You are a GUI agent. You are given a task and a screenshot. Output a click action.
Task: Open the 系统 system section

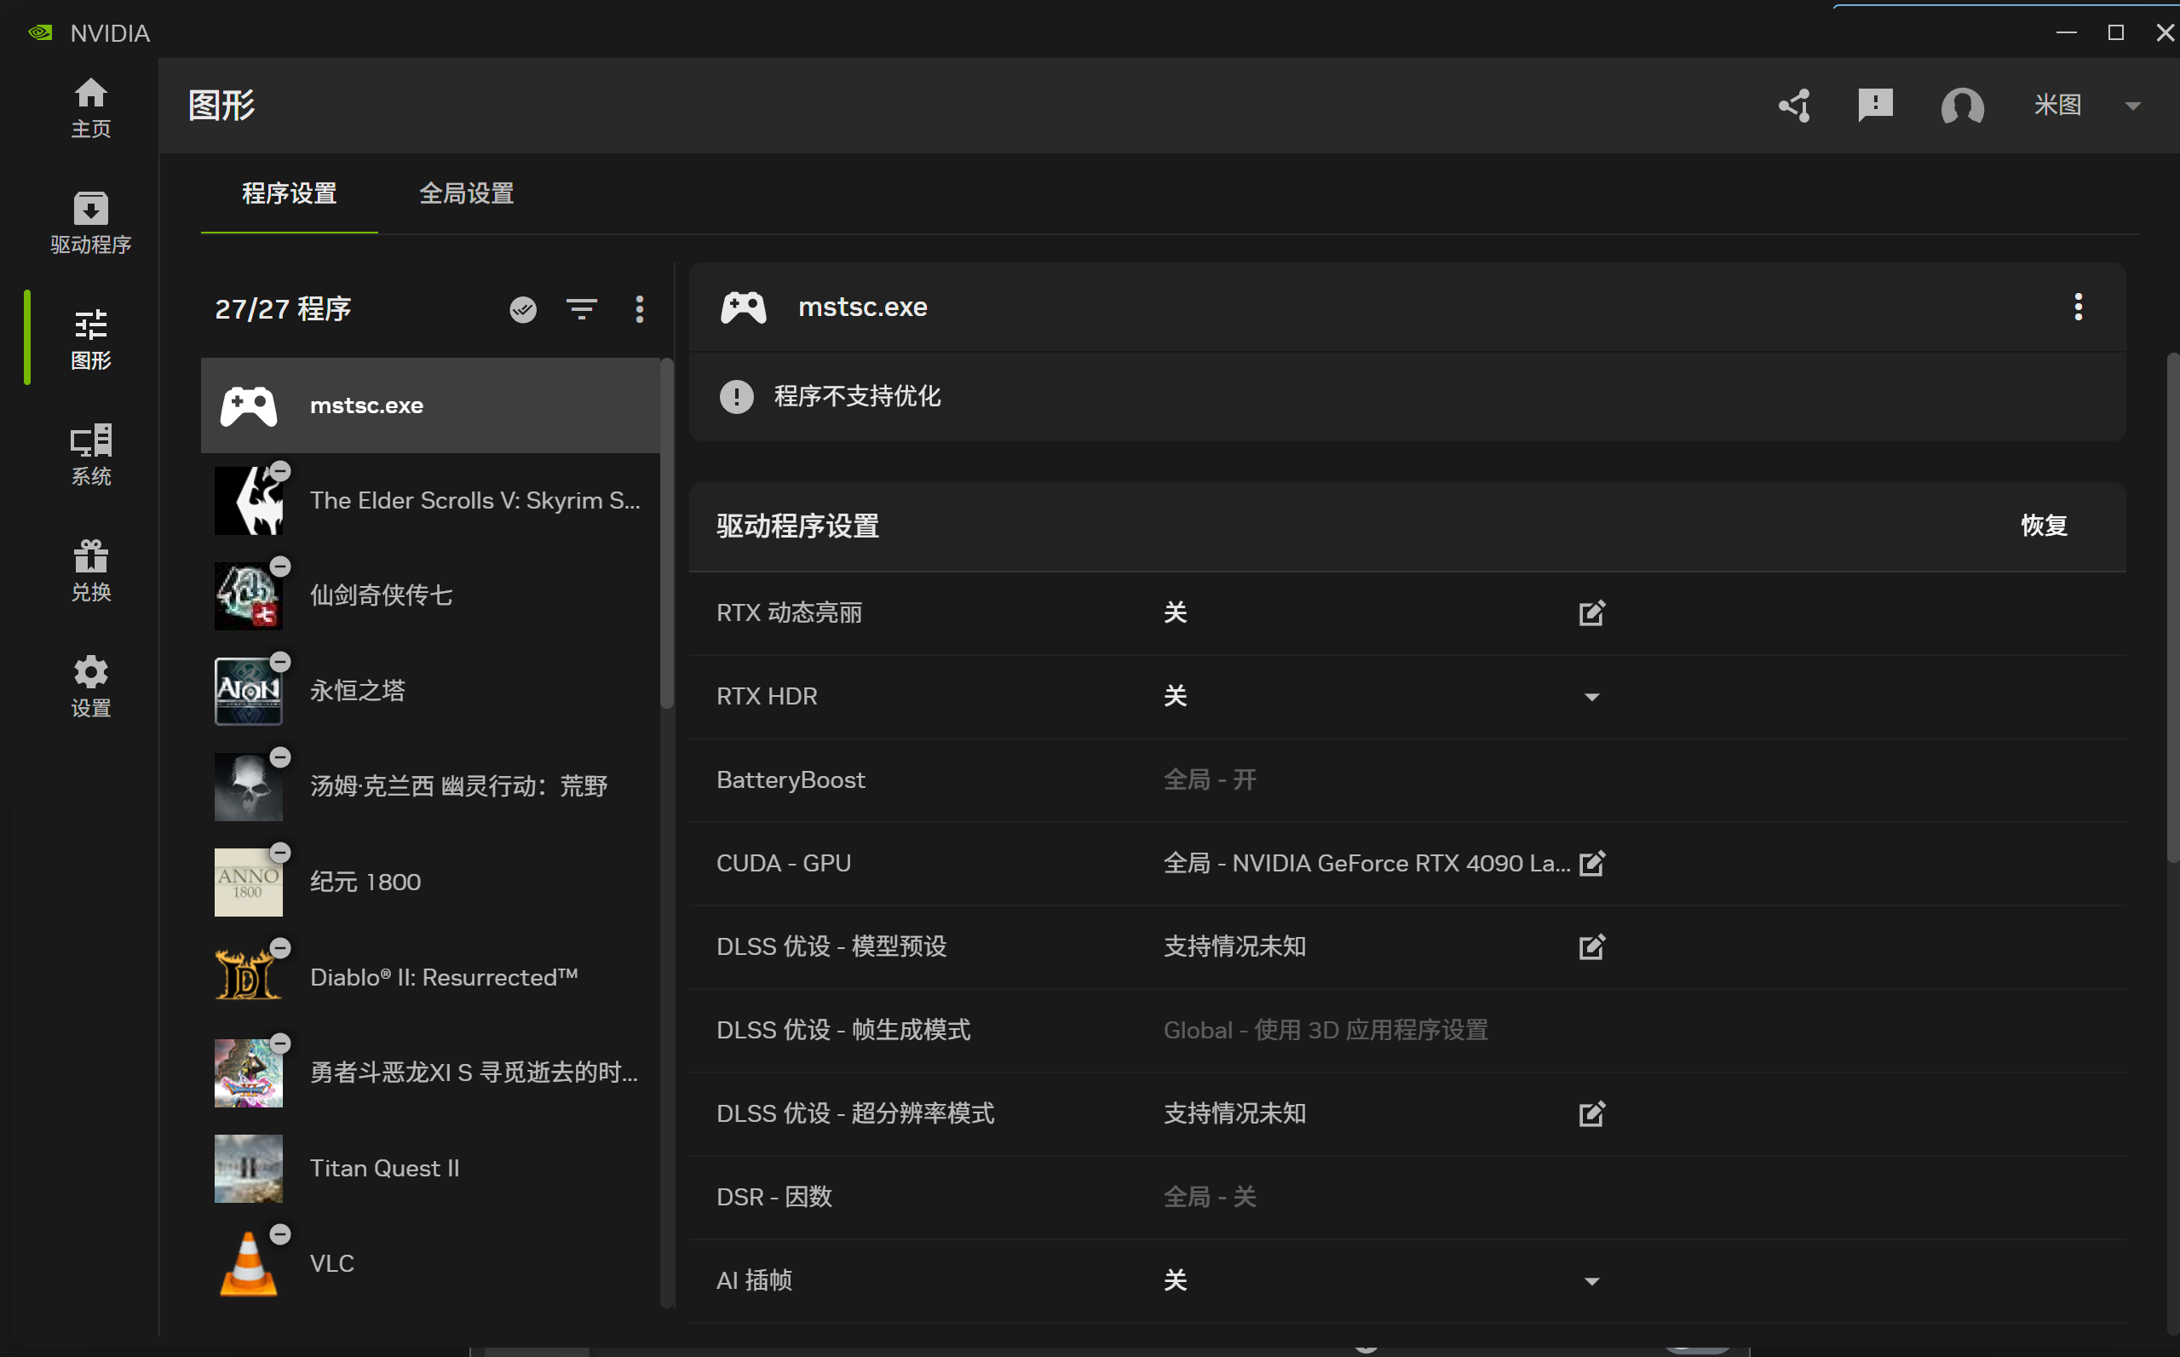click(x=90, y=455)
